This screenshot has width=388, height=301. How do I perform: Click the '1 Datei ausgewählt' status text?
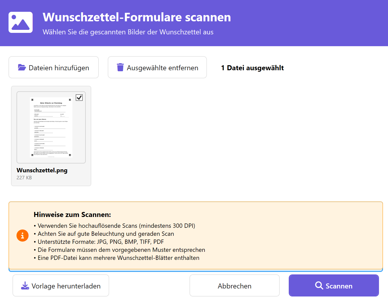click(x=252, y=68)
